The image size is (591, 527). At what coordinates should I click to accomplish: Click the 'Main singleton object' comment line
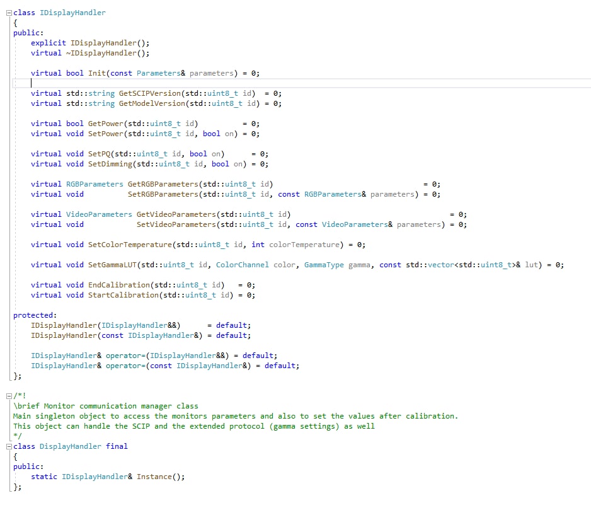(236, 416)
